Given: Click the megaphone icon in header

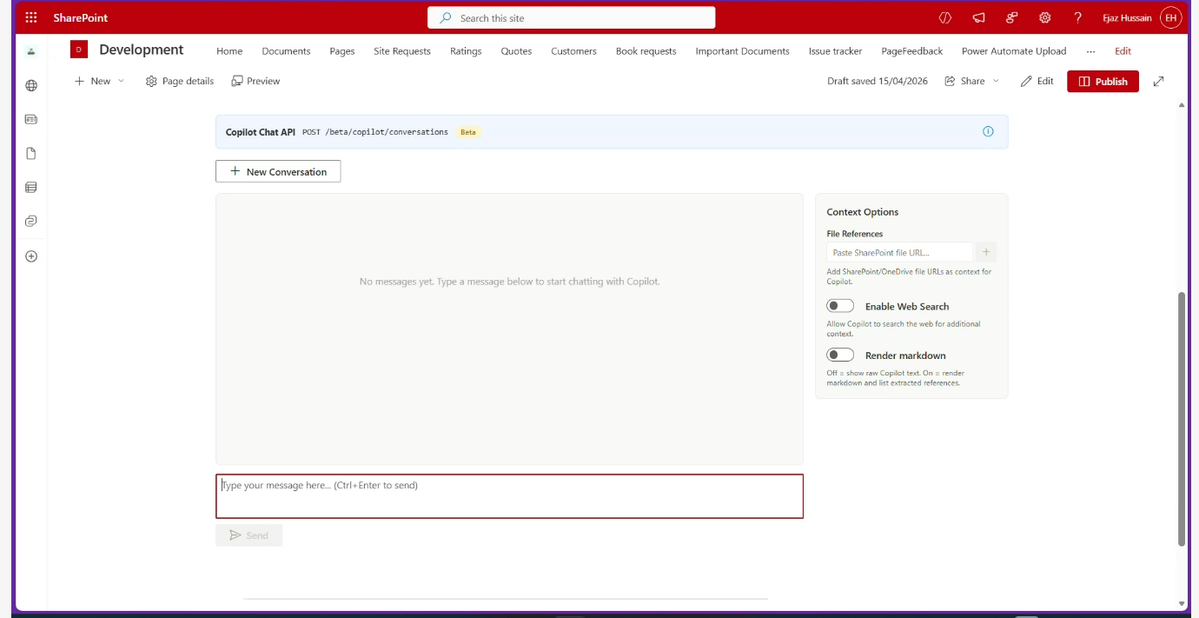Looking at the screenshot, I should click(x=978, y=17).
